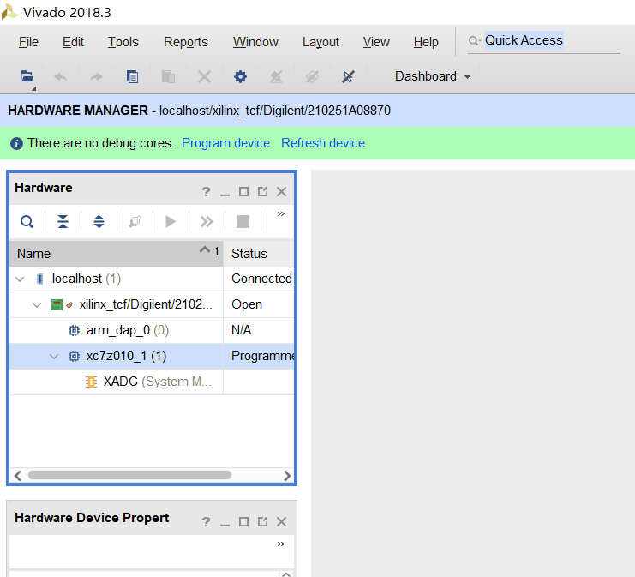Open the File menu

[28, 42]
